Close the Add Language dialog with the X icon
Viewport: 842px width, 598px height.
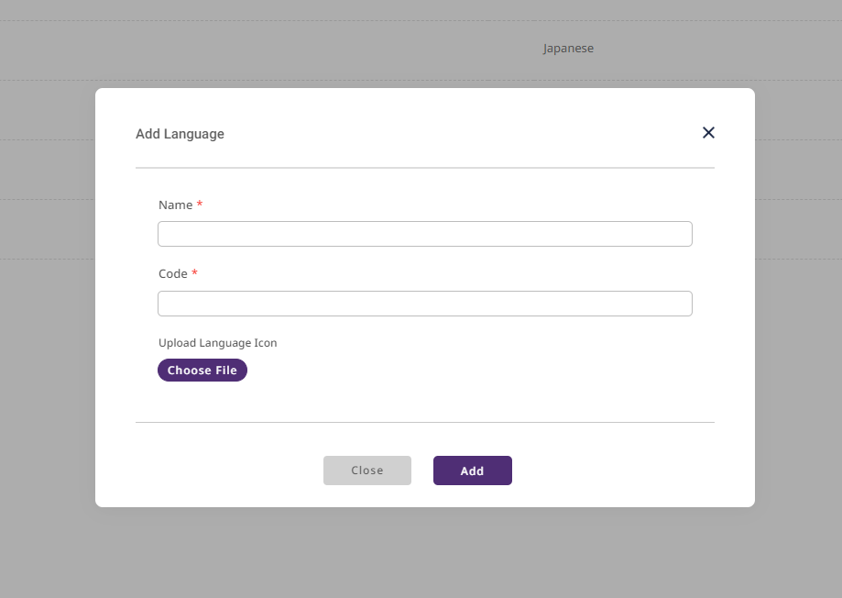(x=708, y=133)
